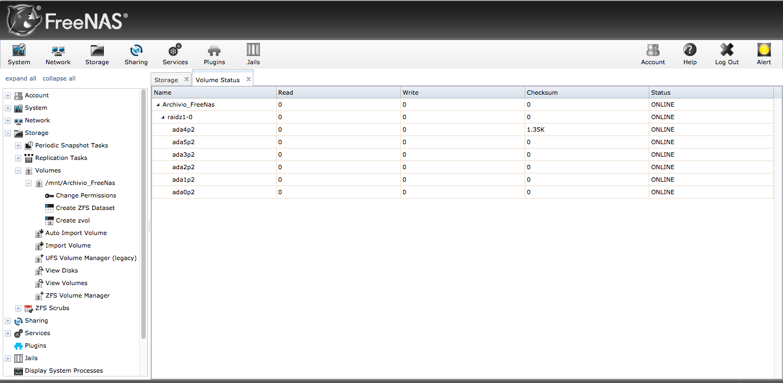The height and width of the screenshot is (383, 783).
Task: Expand the Sharing tree node
Action: pos(8,320)
